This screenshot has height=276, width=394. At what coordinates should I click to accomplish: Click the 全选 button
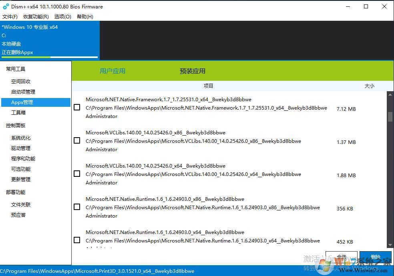click(342, 257)
